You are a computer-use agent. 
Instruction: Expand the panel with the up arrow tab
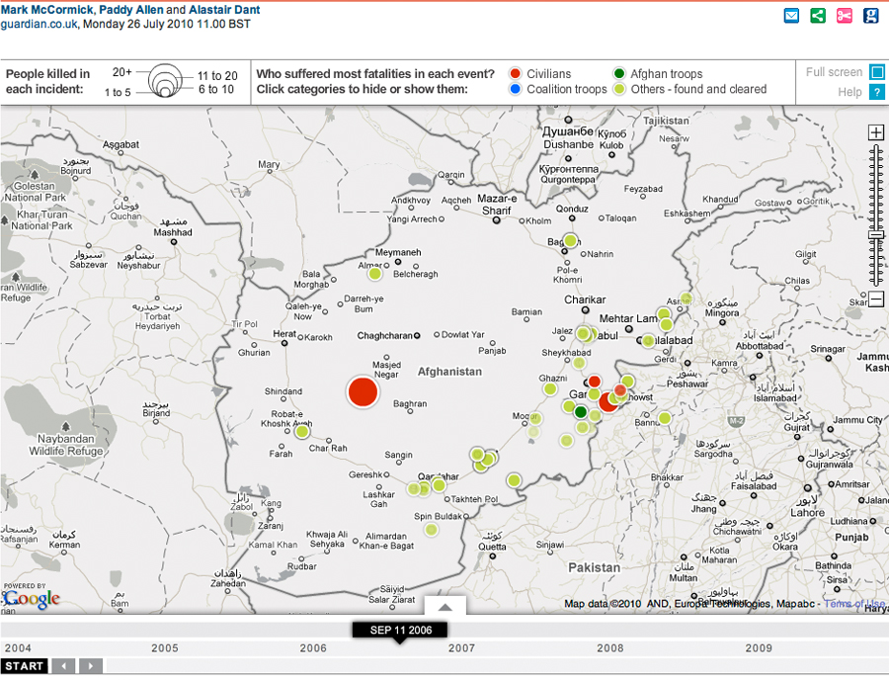click(x=445, y=606)
